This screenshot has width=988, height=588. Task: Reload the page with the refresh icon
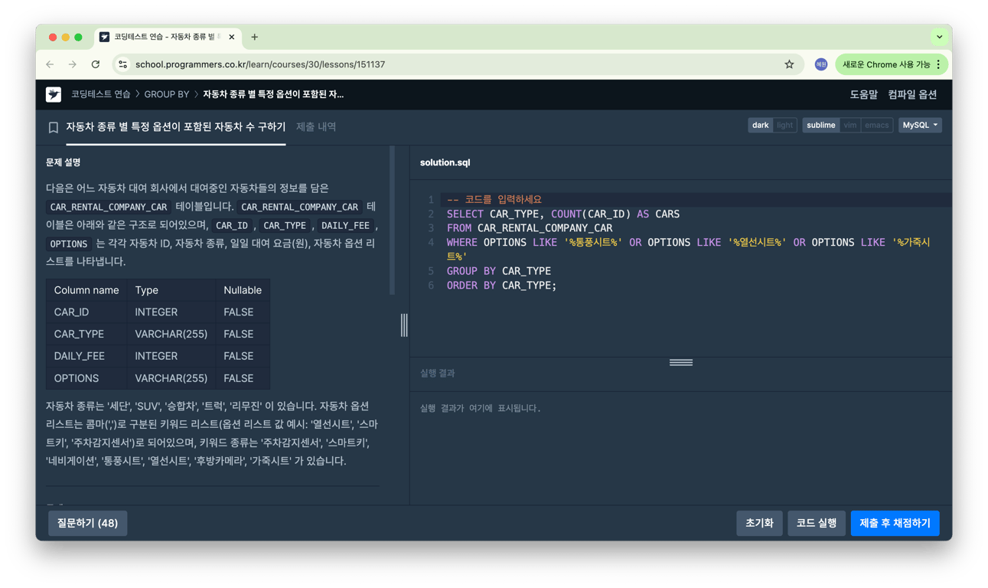95,64
